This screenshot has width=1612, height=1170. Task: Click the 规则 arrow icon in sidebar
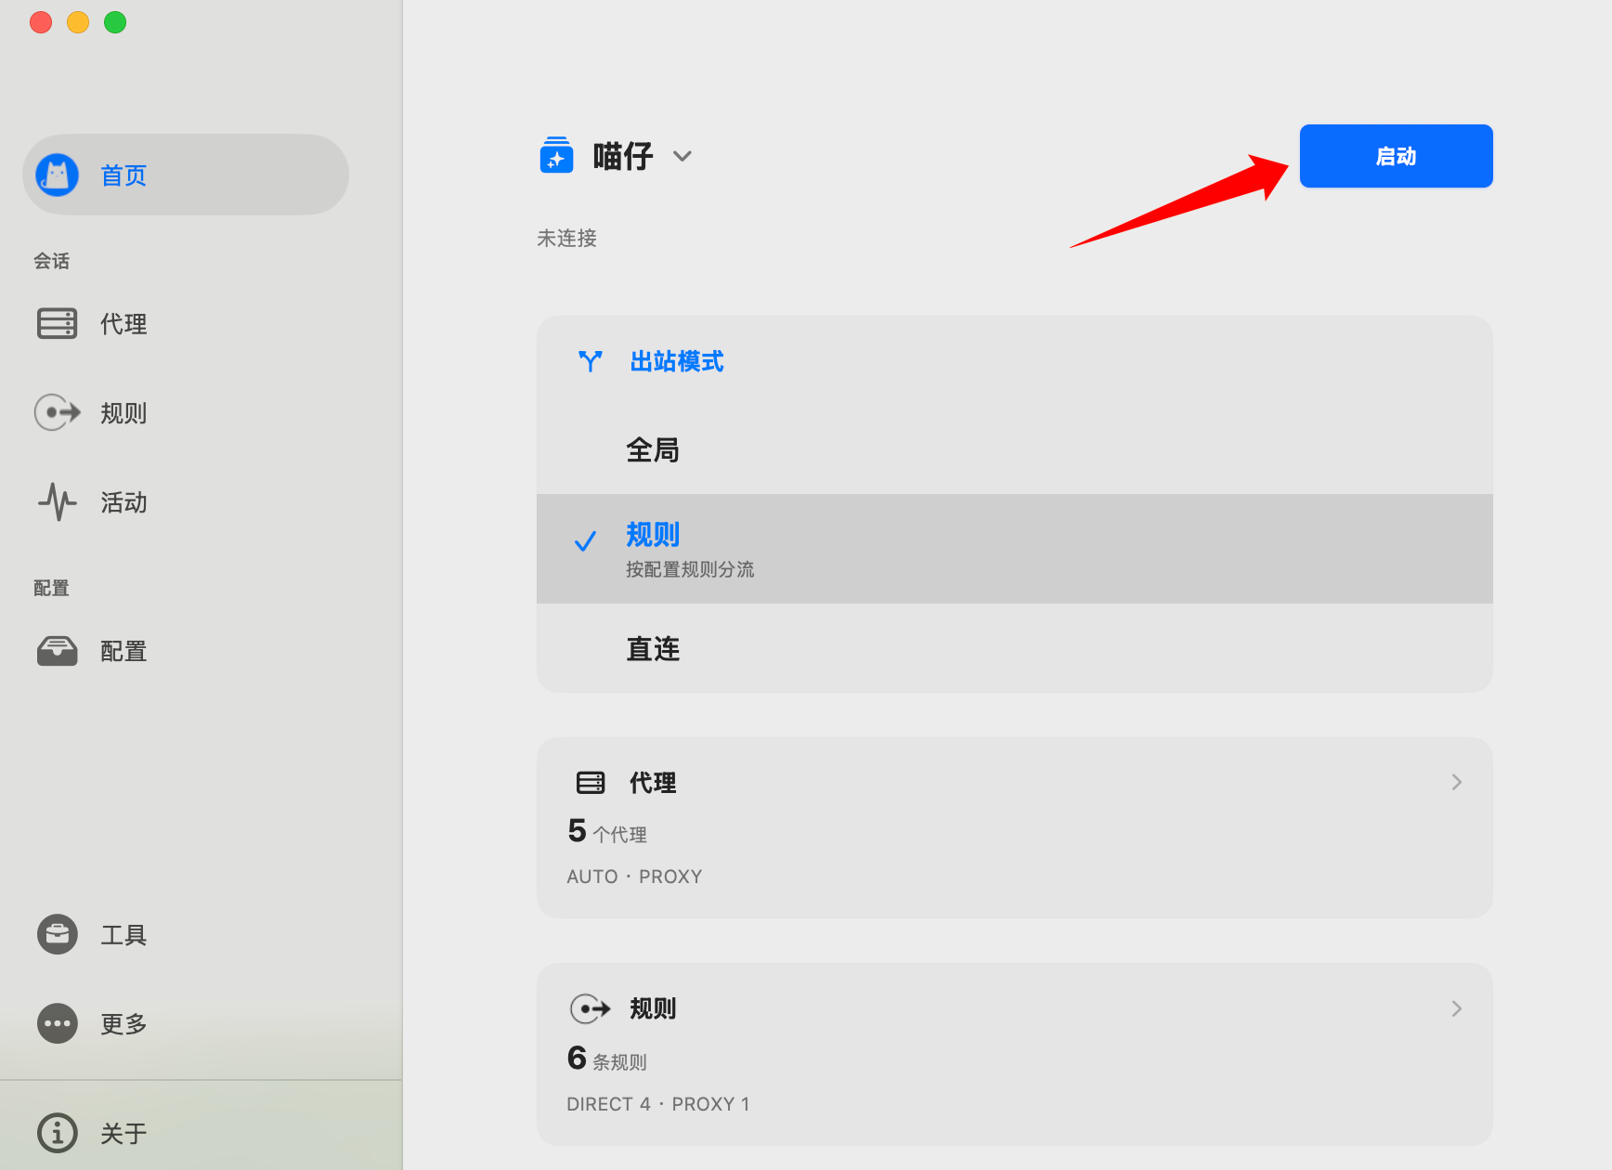[57, 412]
